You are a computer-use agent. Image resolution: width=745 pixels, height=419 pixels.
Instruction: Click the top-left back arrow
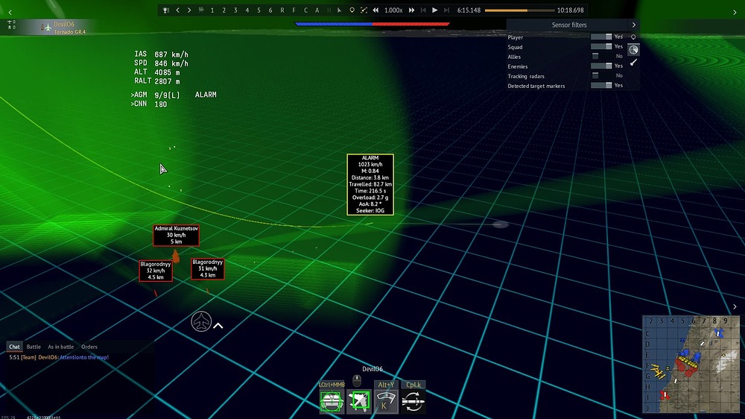[10, 13]
